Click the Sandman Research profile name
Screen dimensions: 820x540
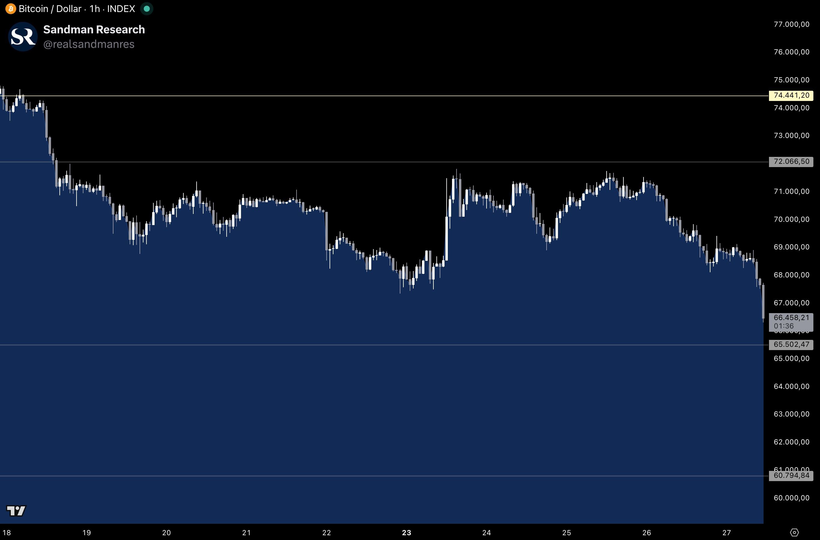[x=94, y=30]
